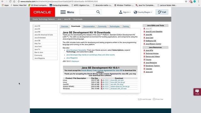Image resolution: width=201 pixels, height=113 pixels.
Task: Switch to the Overview tab
Action: (65, 26)
